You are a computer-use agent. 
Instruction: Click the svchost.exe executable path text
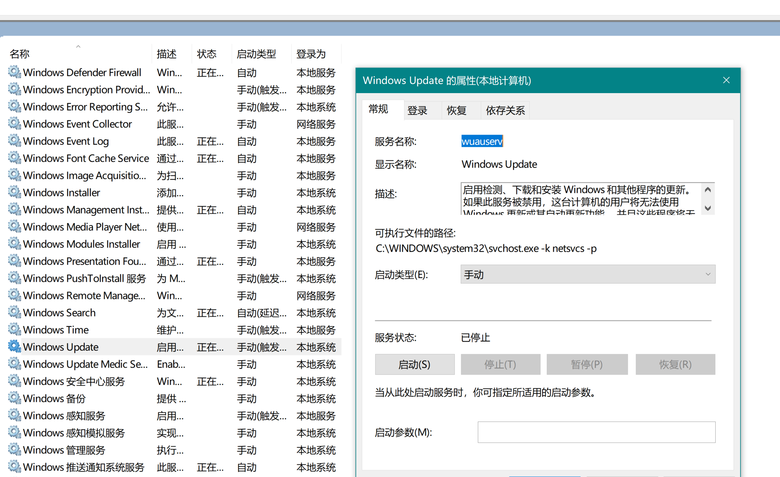point(486,249)
